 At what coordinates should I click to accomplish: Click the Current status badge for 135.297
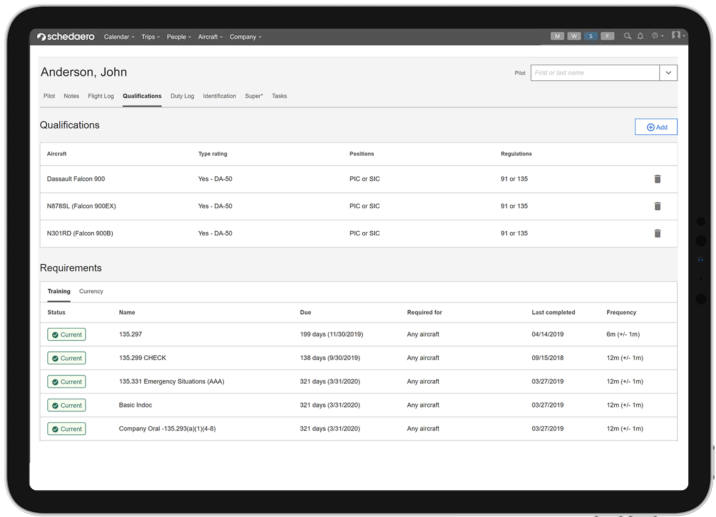pos(67,334)
